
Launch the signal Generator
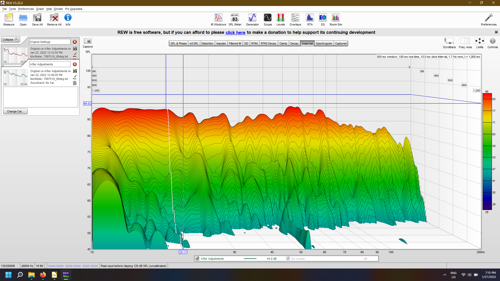[x=252, y=20]
